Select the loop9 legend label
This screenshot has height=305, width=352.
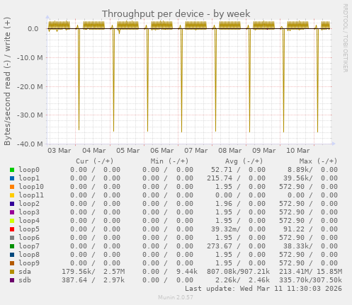[29, 263]
